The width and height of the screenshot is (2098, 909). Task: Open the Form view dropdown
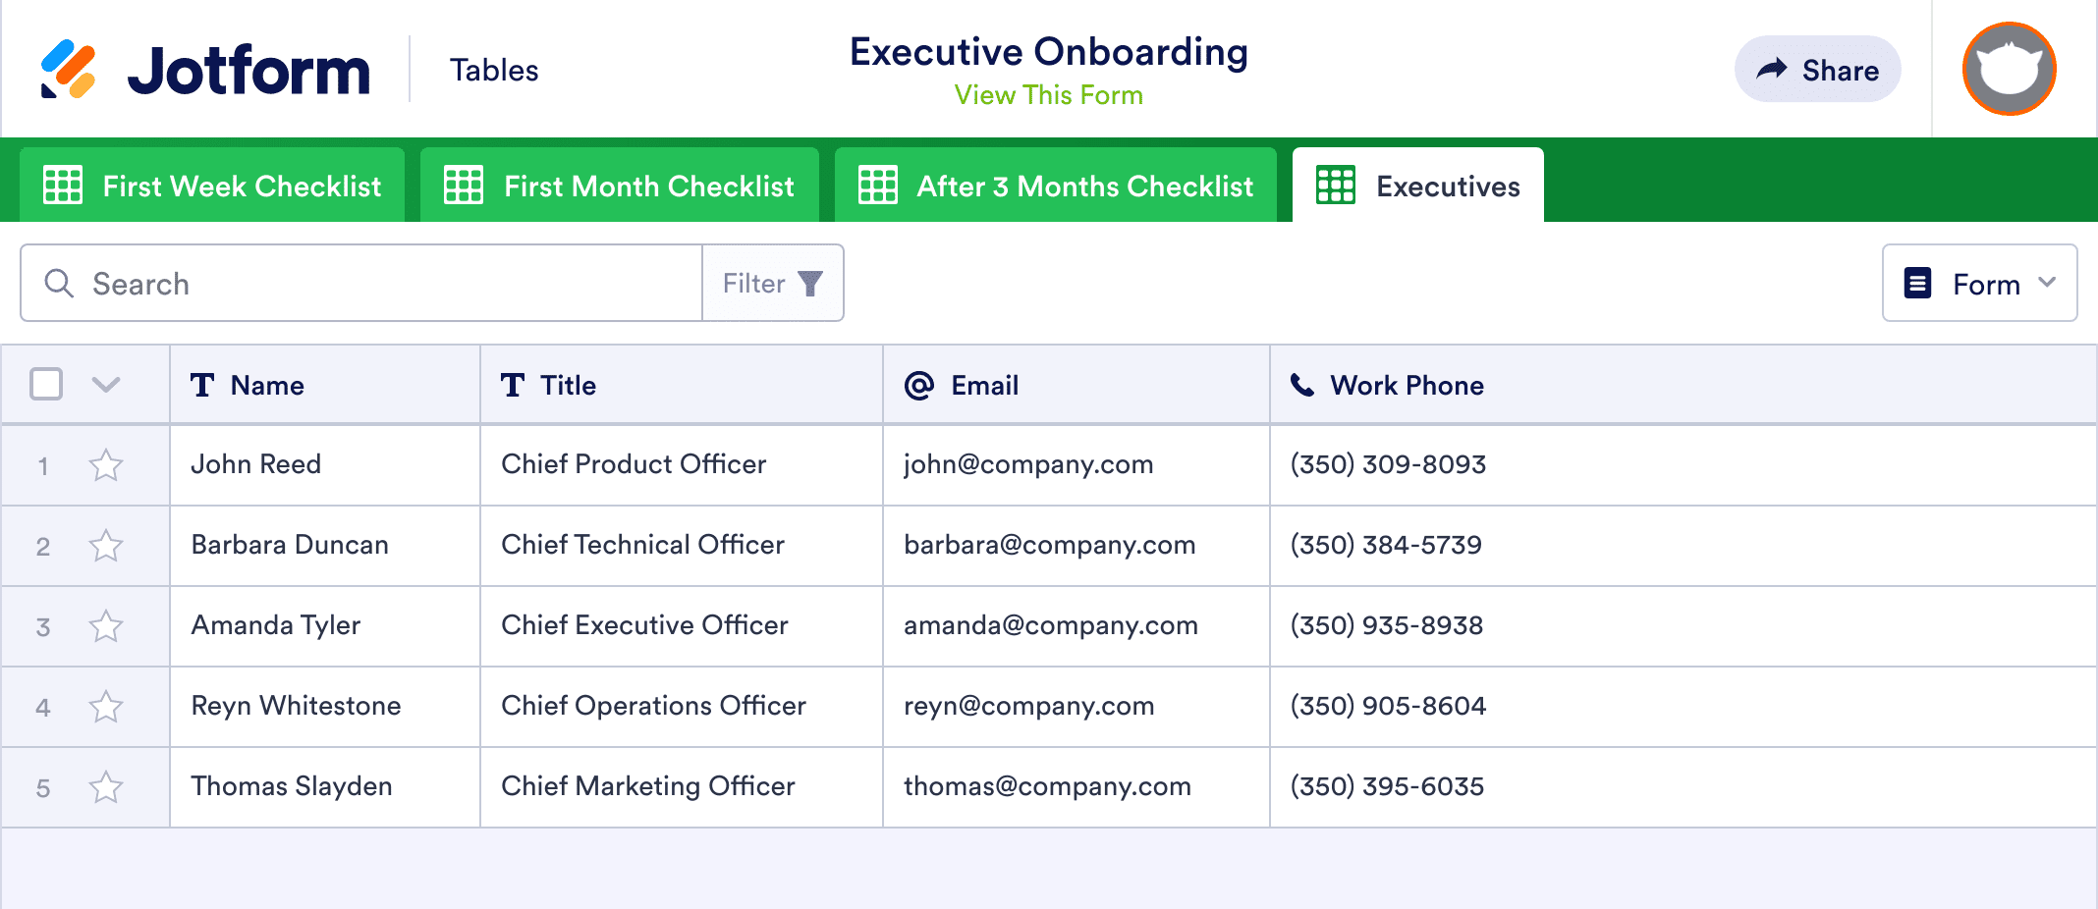point(1978,283)
